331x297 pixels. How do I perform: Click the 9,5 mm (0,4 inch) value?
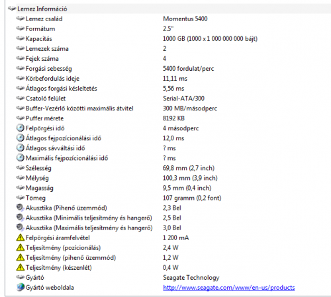(187, 188)
